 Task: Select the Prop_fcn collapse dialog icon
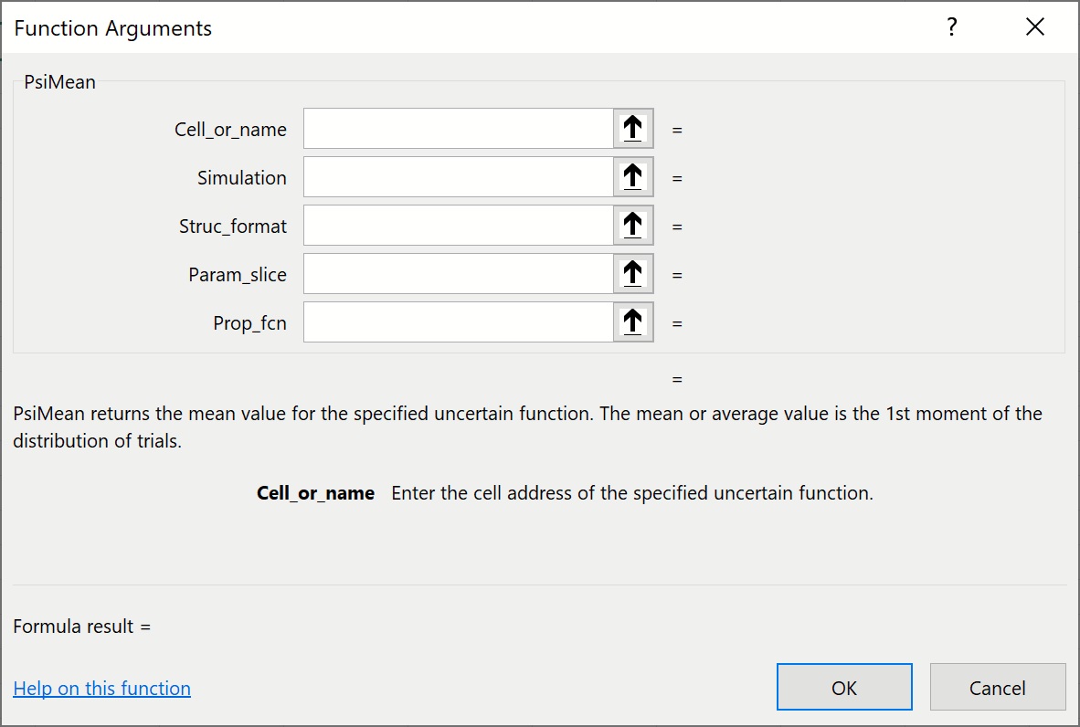coord(633,322)
